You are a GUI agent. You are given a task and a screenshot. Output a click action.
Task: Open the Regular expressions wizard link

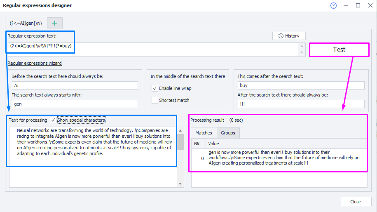[35, 63]
